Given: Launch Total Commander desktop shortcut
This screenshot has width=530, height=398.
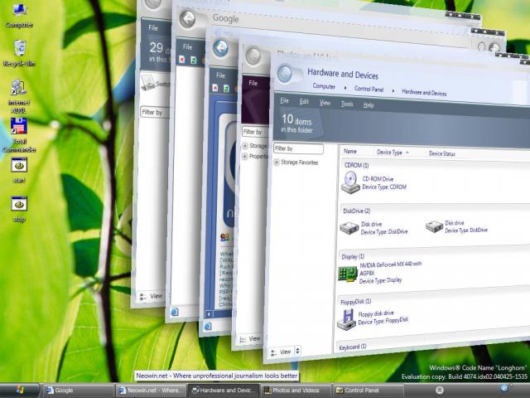Looking at the screenshot, I should [x=19, y=134].
